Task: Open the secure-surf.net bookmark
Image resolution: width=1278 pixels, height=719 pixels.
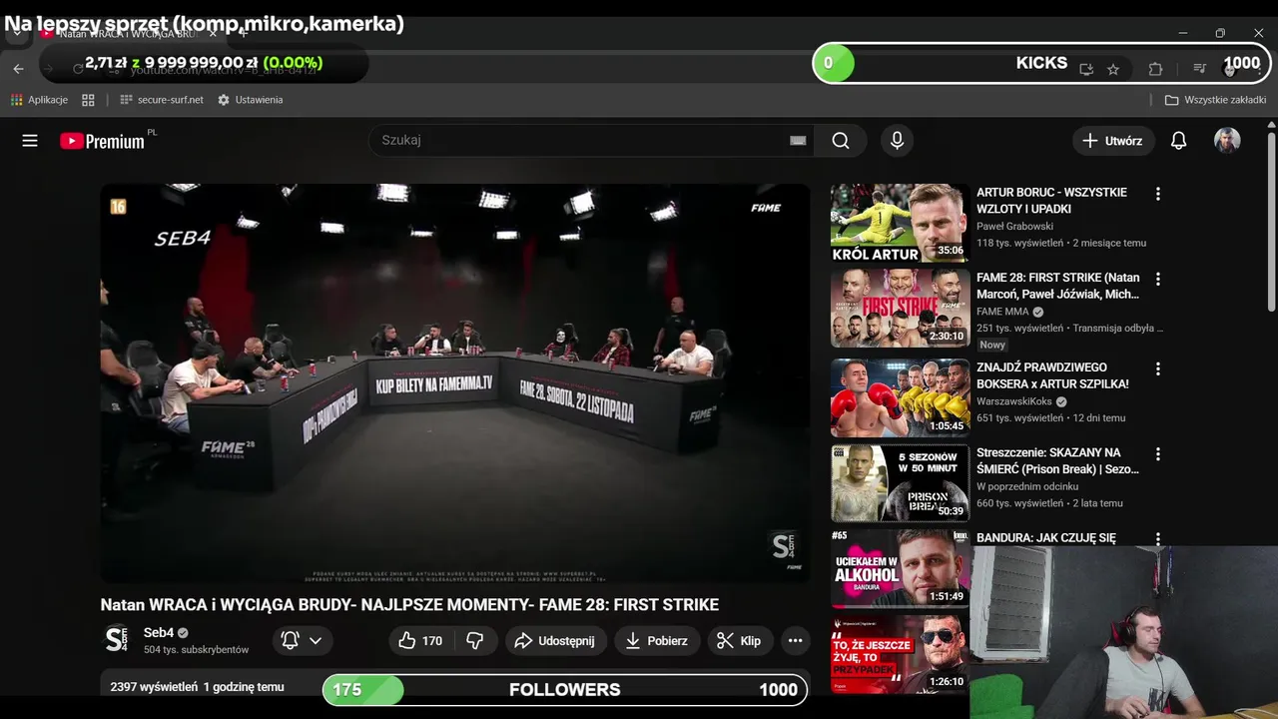Action: click(x=161, y=100)
